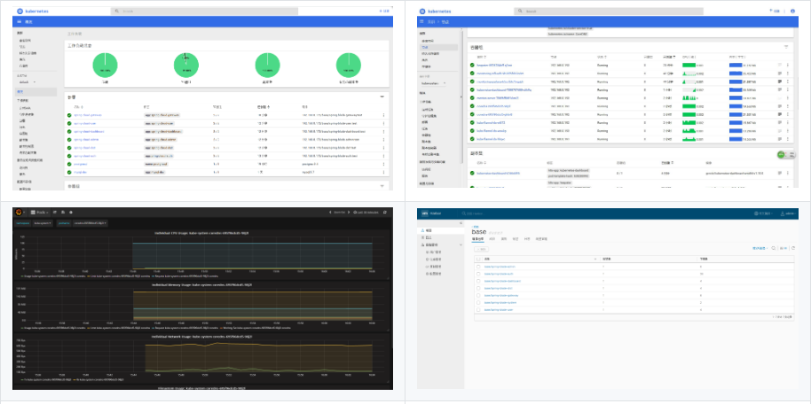The image size is (811, 404).
Task: Tick checkbox for base/spring-blade-gateway repository
Action: coord(478,296)
